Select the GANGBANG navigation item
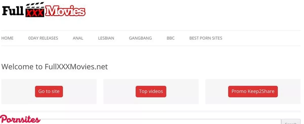 [x=140, y=38]
